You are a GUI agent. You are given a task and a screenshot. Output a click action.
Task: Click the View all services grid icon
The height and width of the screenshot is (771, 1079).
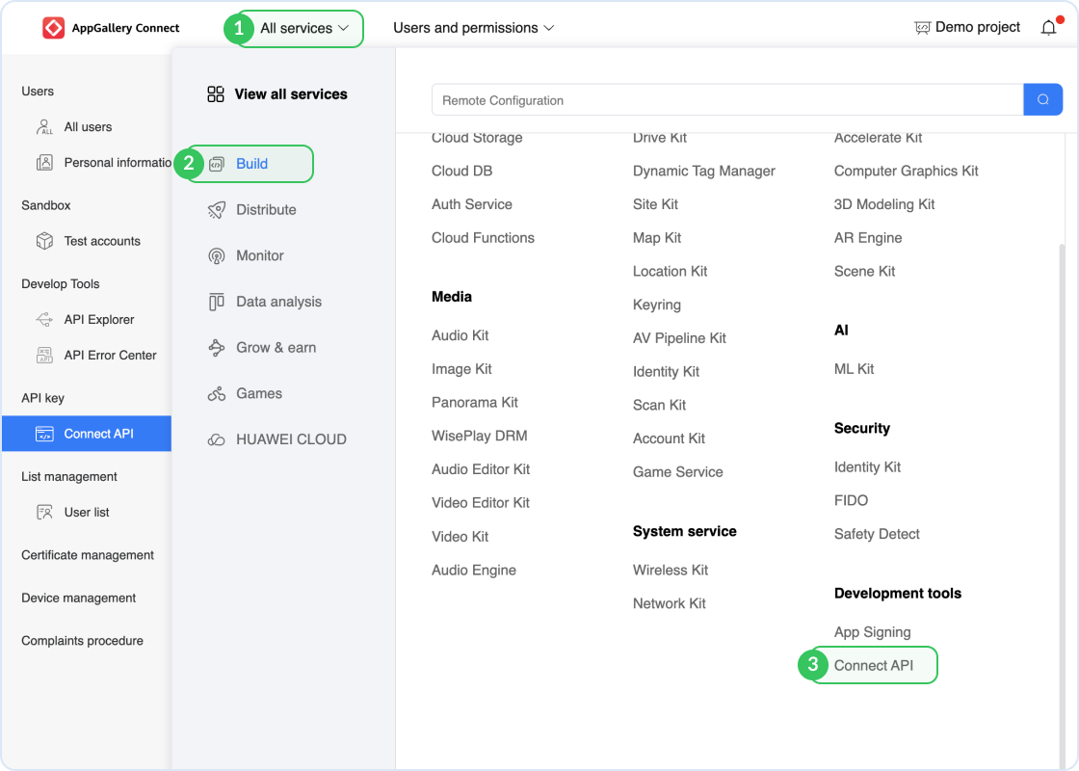click(x=216, y=94)
